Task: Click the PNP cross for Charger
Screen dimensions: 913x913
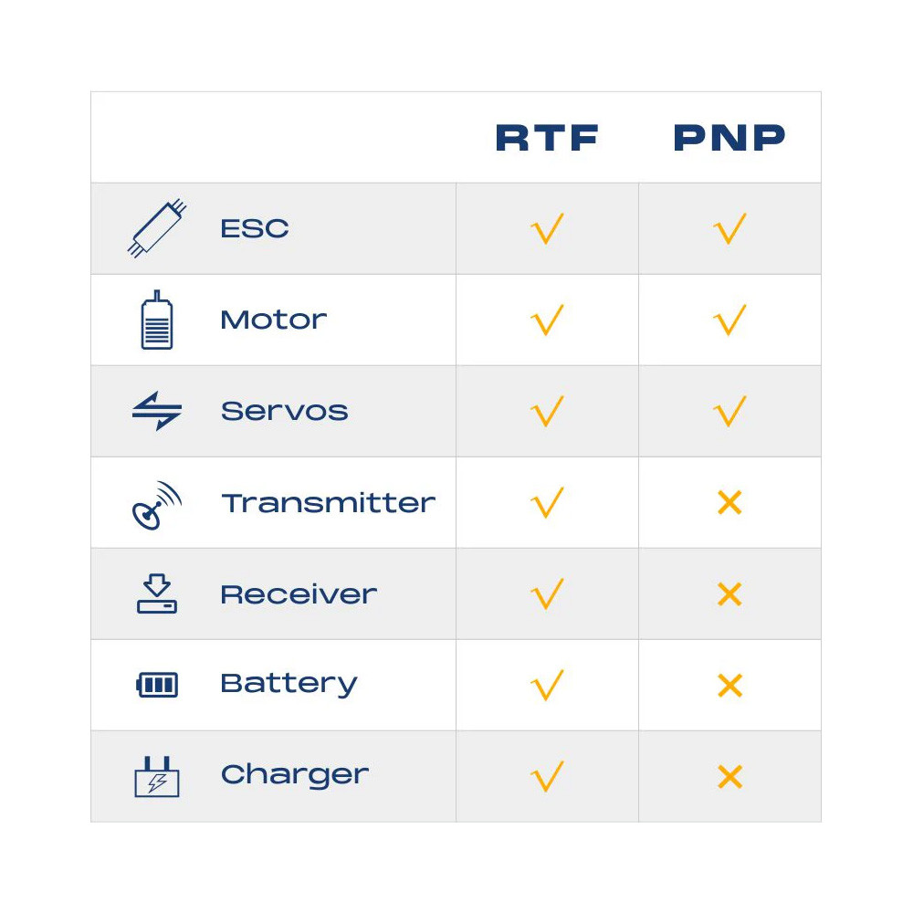Action: tap(729, 777)
